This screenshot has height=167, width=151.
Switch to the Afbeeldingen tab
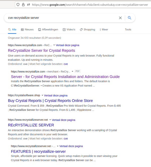coord(48,29)
